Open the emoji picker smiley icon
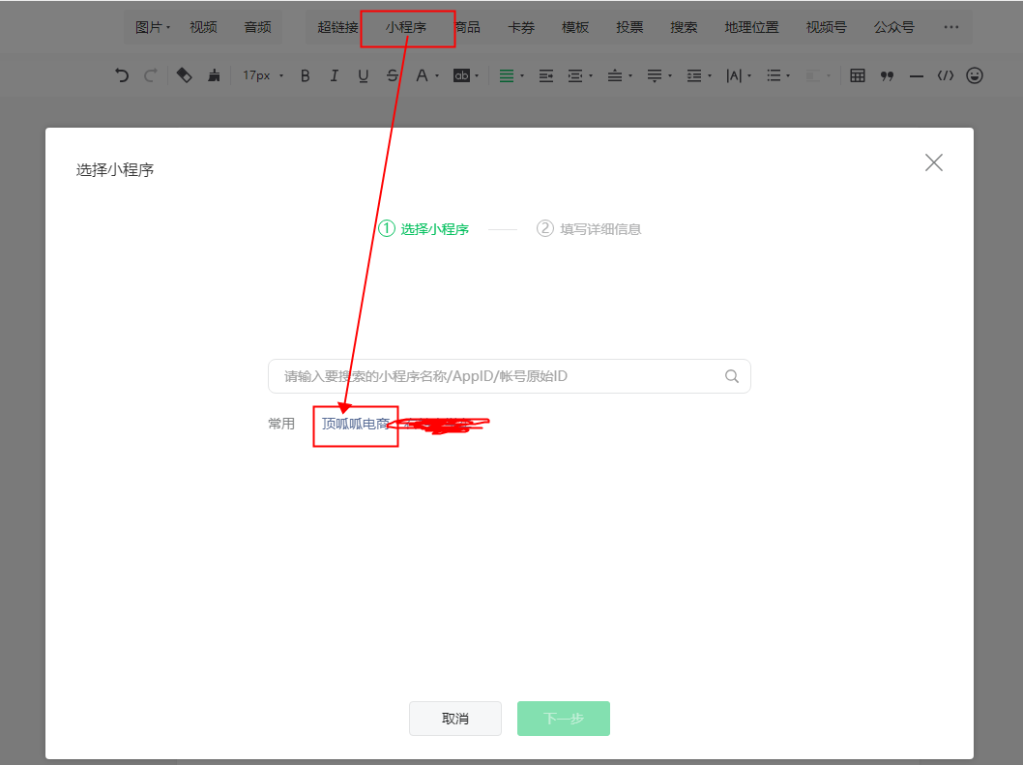 pyautogui.click(x=974, y=75)
